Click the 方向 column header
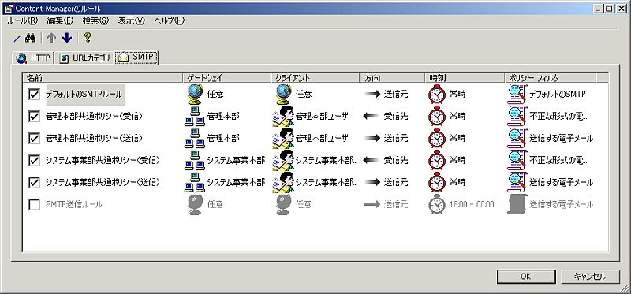 pos(392,78)
